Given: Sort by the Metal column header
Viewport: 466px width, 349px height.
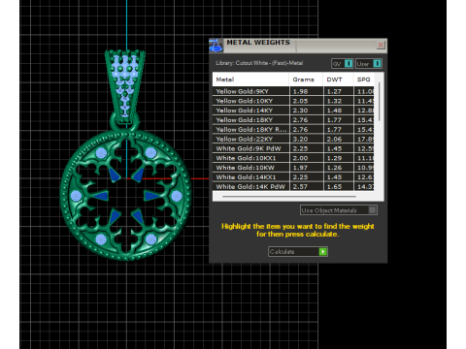Looking at the screenshot, I should tap(250, 79).
